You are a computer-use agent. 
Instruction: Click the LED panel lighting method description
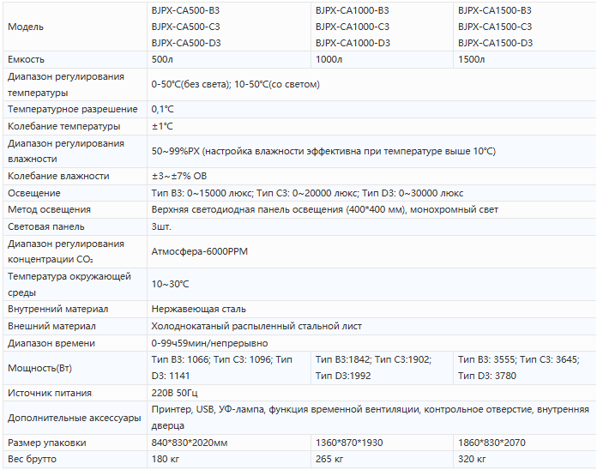tap(324, 209)
